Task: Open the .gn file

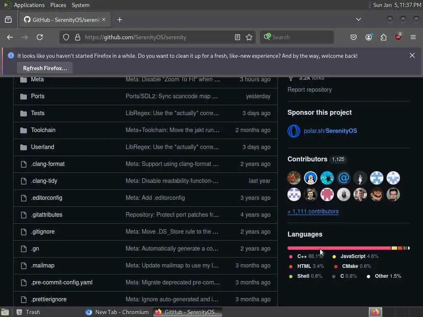Action: tap(35, 249)
